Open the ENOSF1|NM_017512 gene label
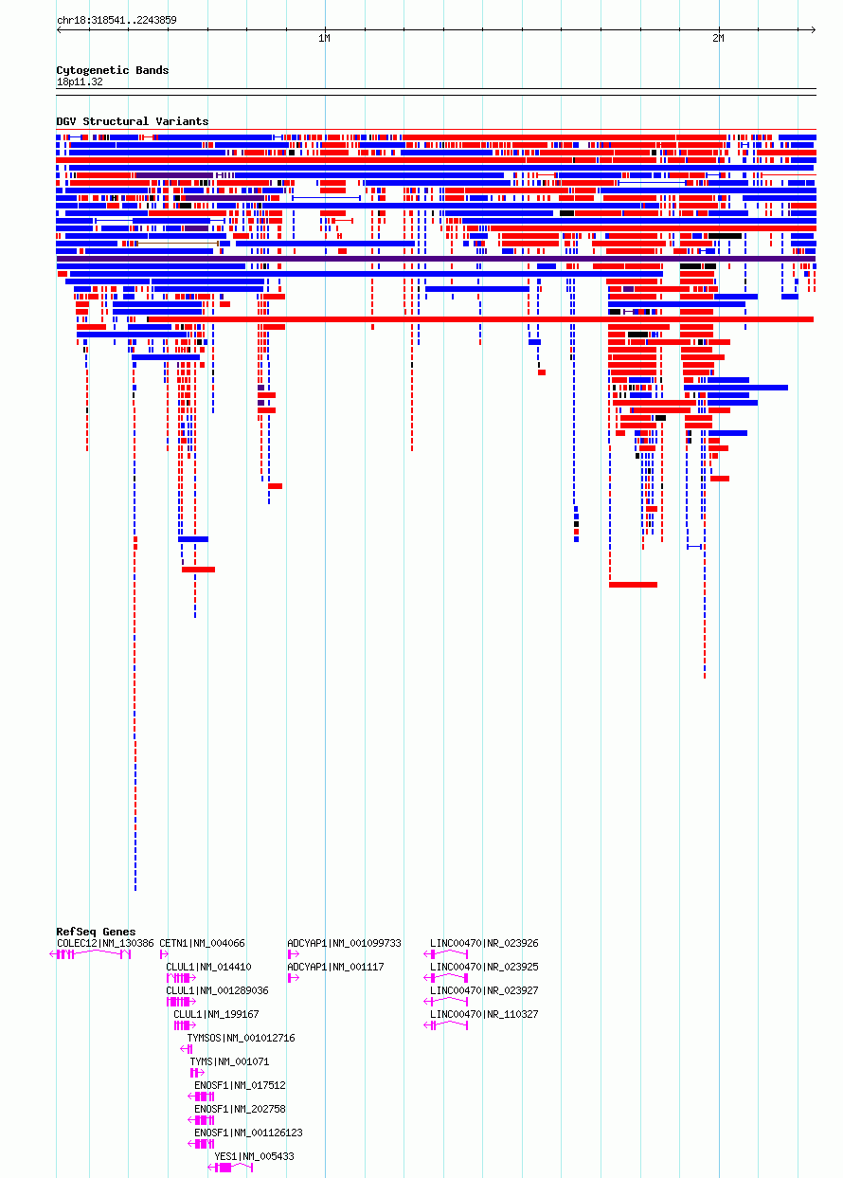The height and width of the screenshot is (1178, 843). (240, 1085)
